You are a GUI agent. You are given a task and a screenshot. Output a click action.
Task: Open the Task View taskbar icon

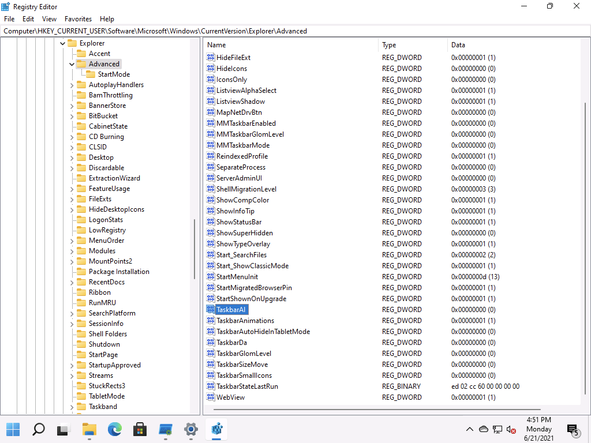click(x=63, y=430)
